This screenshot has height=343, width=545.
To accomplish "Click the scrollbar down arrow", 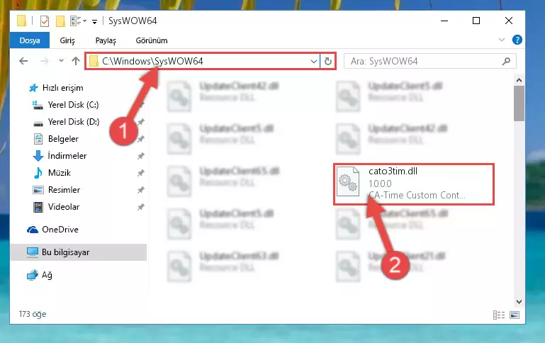I will (519, 302).
